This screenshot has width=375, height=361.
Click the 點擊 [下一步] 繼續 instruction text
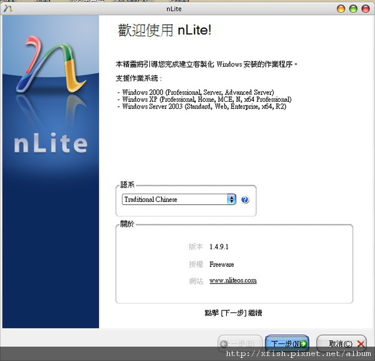tap(233, 313)
